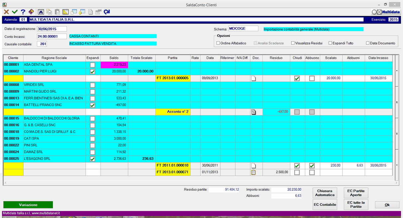Open the Acconto n° 2 document icon
403x218 pixels.
pos(253,112)
